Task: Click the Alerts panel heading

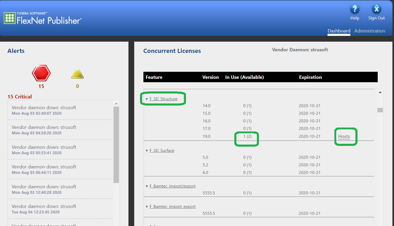Action: tap(16, 51)
